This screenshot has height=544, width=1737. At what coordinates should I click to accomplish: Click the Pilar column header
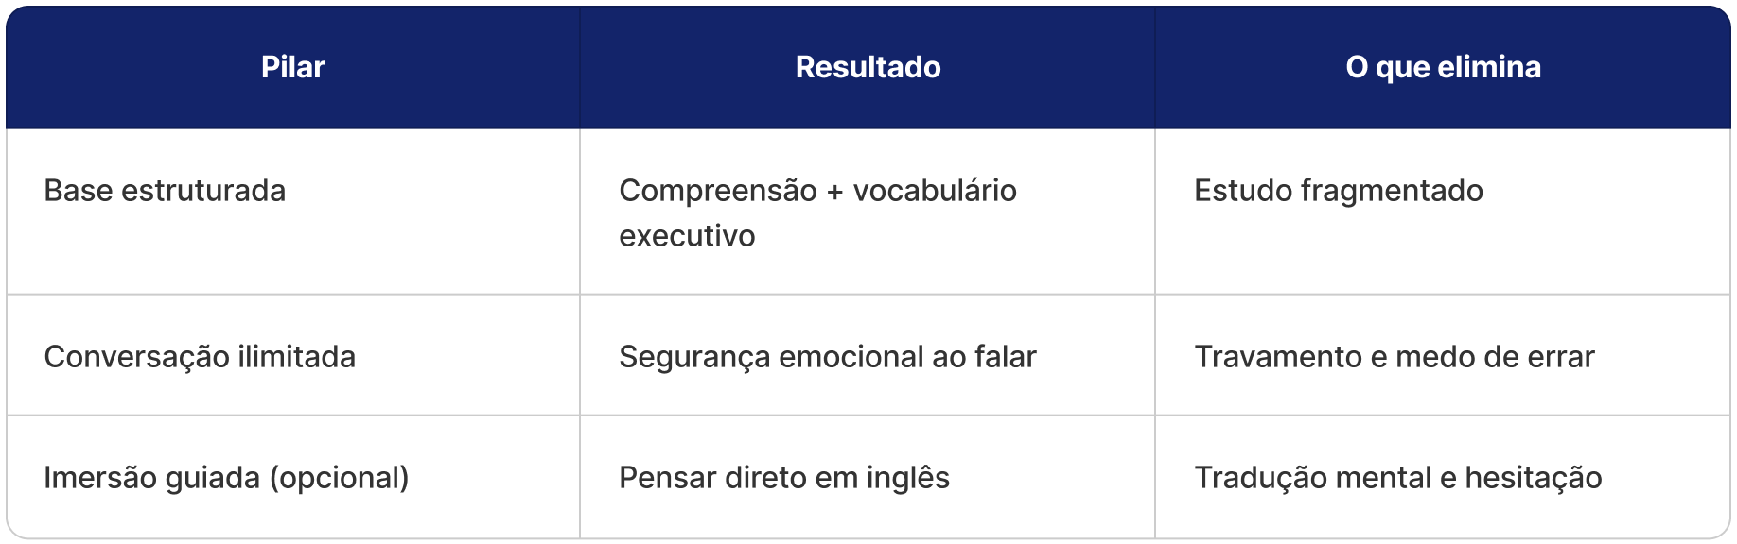click(292, 67)
